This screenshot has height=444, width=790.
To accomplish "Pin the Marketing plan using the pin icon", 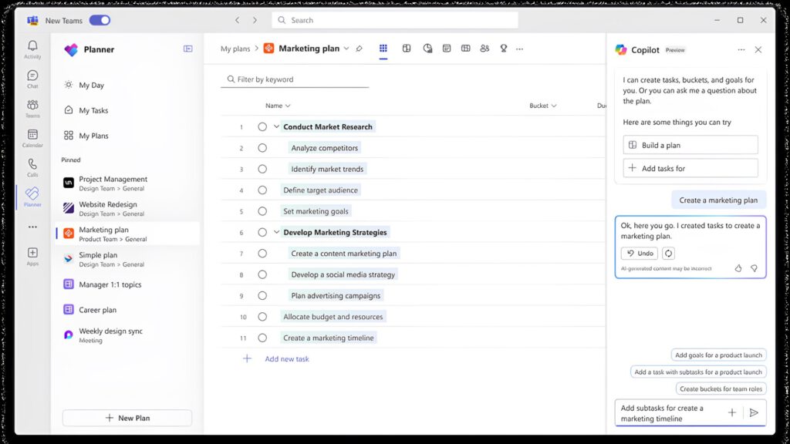I will [x=359, y=49].
